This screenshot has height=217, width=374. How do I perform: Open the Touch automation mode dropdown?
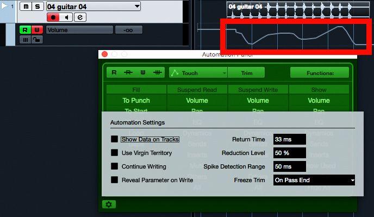(198, 72)
